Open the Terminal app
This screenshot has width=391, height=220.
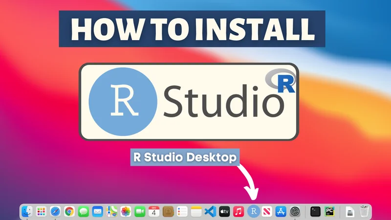point(315,211)
